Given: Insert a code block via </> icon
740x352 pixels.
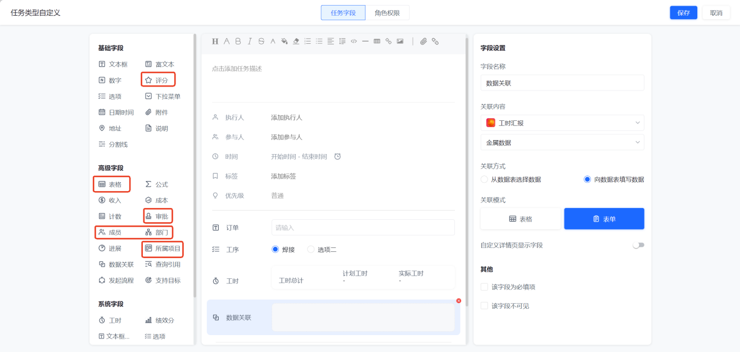Looking at the screenshot, I should click(x=354, y=41).
